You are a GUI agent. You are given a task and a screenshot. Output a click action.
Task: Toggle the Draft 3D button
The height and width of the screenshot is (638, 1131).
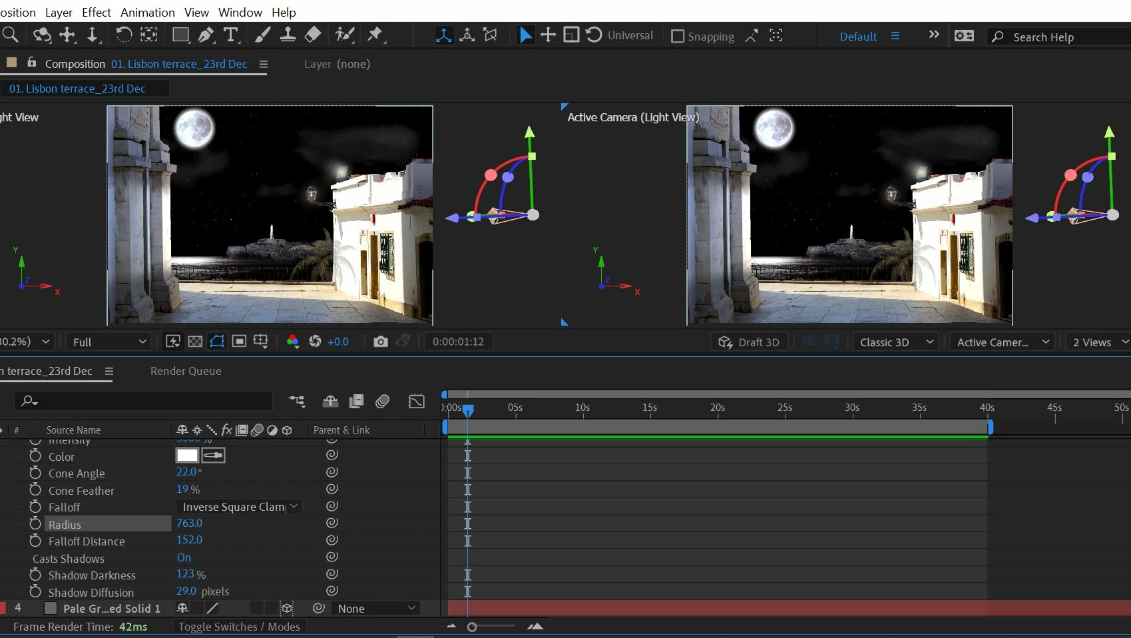749,342
